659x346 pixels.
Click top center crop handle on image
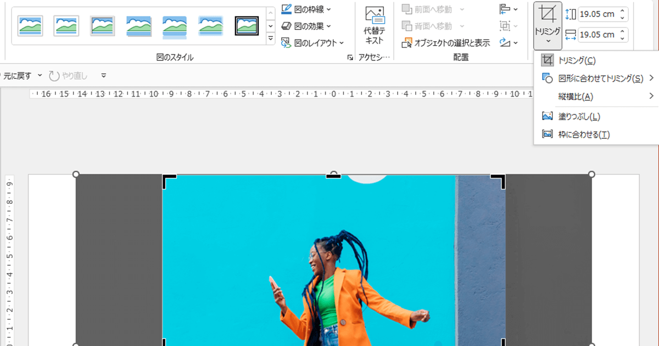(333, 176)
